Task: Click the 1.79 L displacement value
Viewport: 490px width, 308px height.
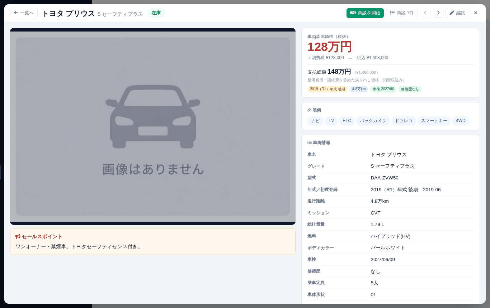Action: click(377, 225)
